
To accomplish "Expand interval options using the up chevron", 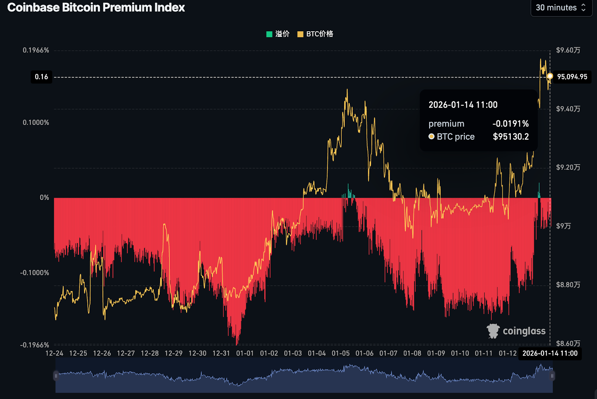I will 583,5.
